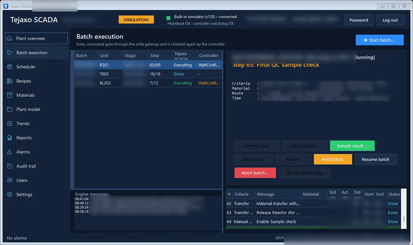413x245 pixels.
Task: Select step row 64 Enable Sample check
Action: click(314, 221)
